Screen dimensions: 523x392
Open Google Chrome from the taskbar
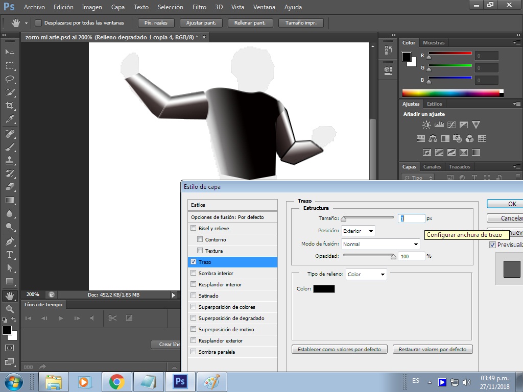point(117,382)
